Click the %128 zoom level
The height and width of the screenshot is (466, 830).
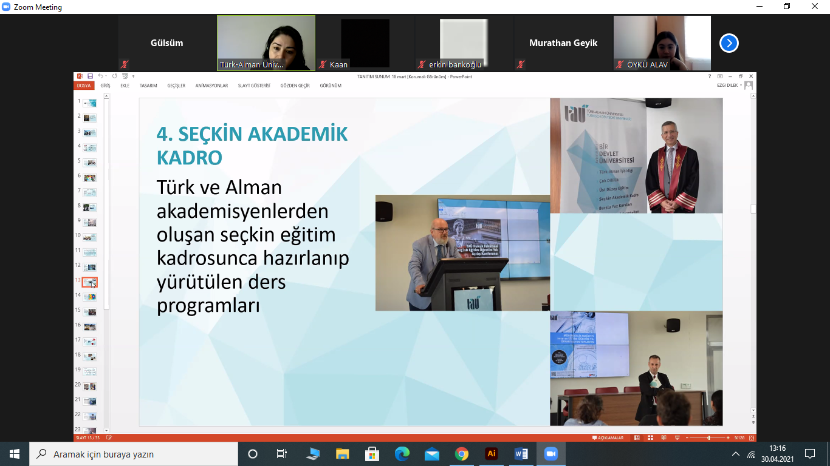tap(739, 437)
